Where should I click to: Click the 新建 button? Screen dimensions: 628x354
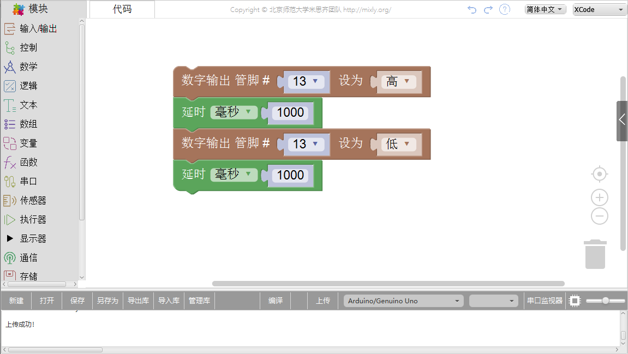point(16,301)
